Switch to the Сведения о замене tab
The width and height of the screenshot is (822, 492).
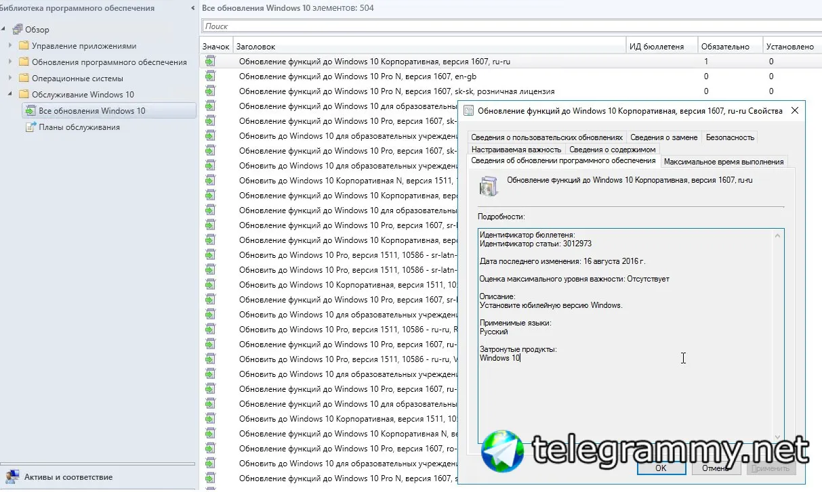[x=663, y=137]
